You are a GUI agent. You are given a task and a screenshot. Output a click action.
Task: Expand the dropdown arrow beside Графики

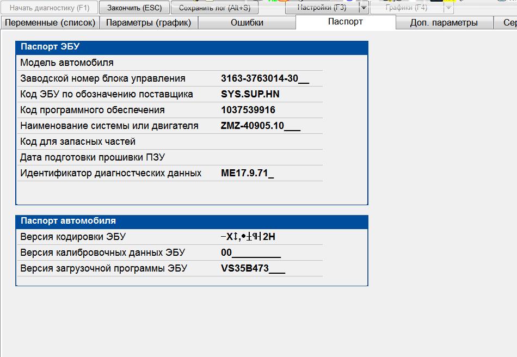tap(448, 7)
